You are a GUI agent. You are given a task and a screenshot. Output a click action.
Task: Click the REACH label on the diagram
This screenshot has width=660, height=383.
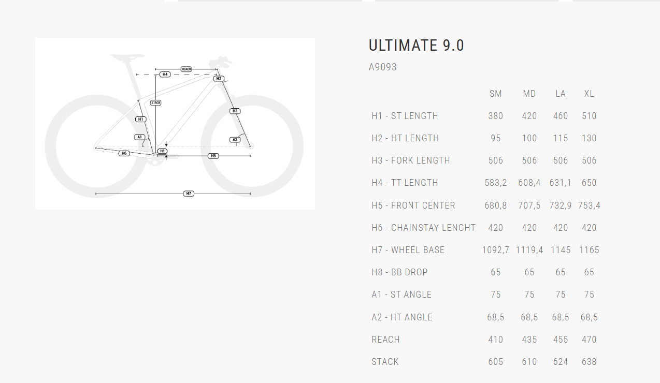point(186,69)
